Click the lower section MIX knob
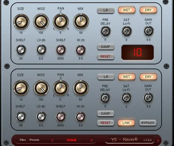Viewport: 174px width, 146px height. point(81,88)
